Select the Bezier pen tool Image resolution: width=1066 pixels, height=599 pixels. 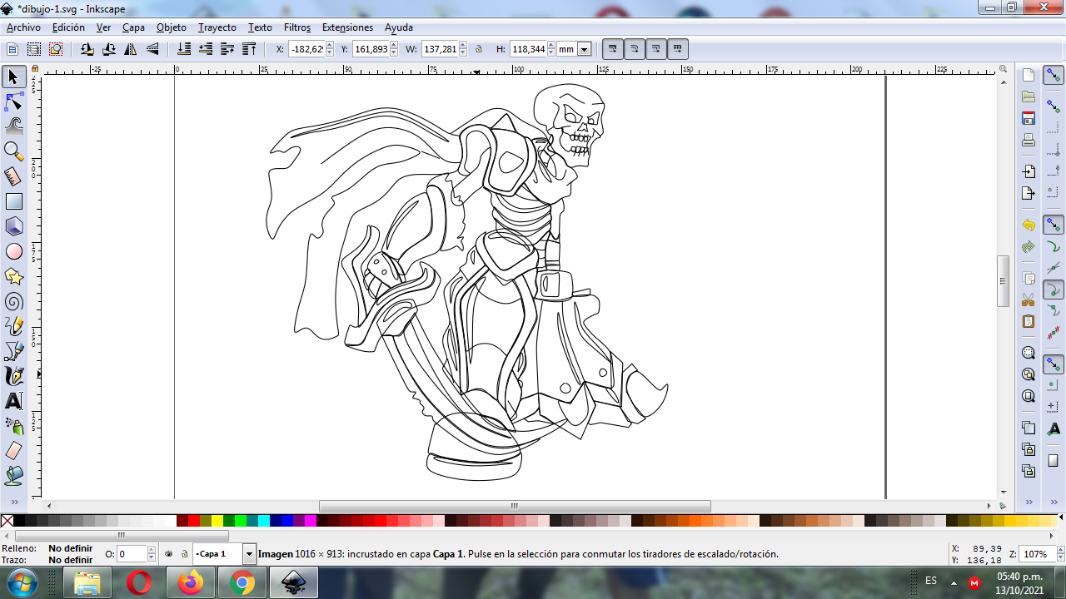click(13, 351)
